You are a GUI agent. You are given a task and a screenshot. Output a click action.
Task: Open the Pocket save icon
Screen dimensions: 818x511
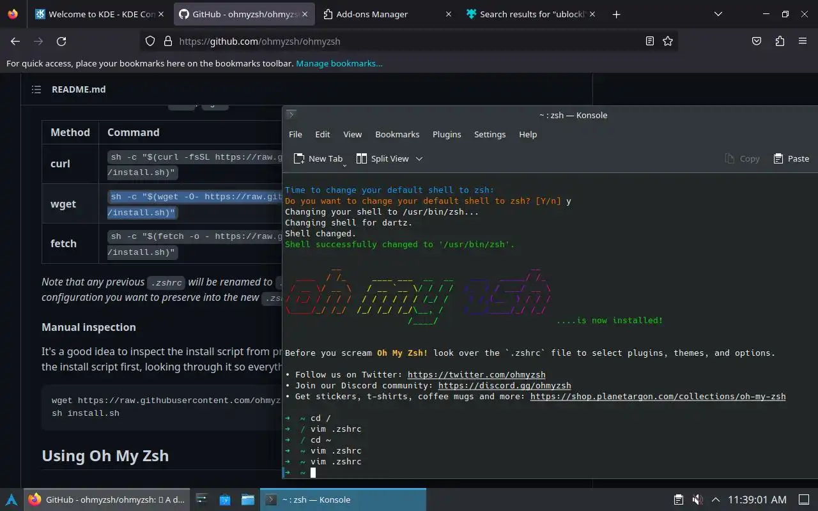point(757,41)
